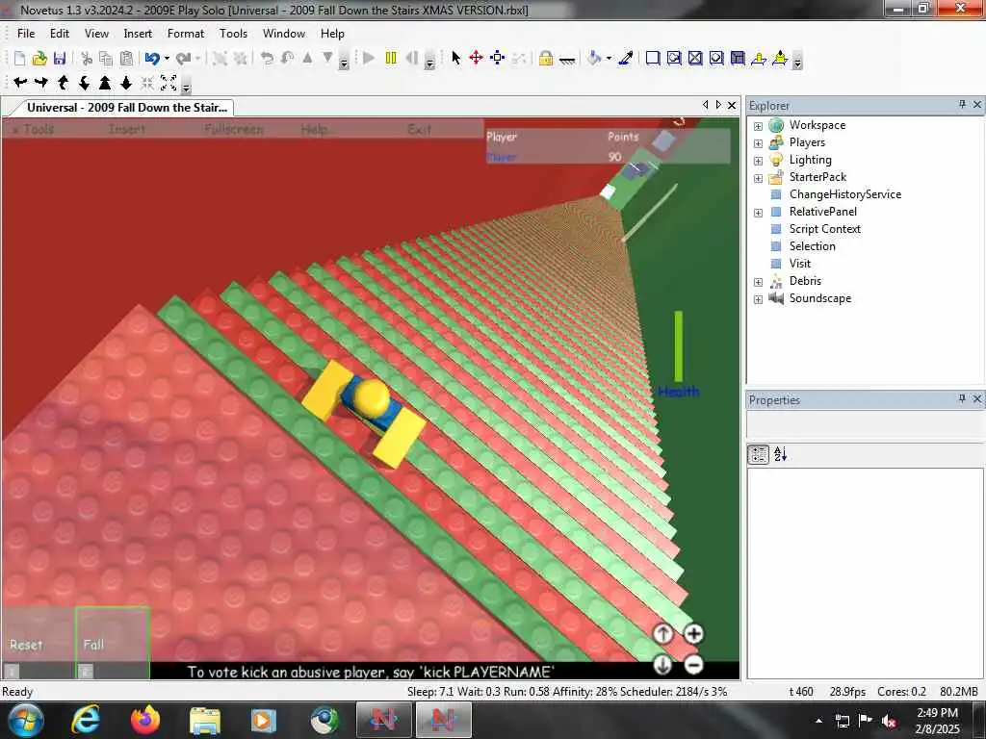Toggle categorized view in Properties panel
This screenshot has width=986, height=739.
(x=759, y=454)
